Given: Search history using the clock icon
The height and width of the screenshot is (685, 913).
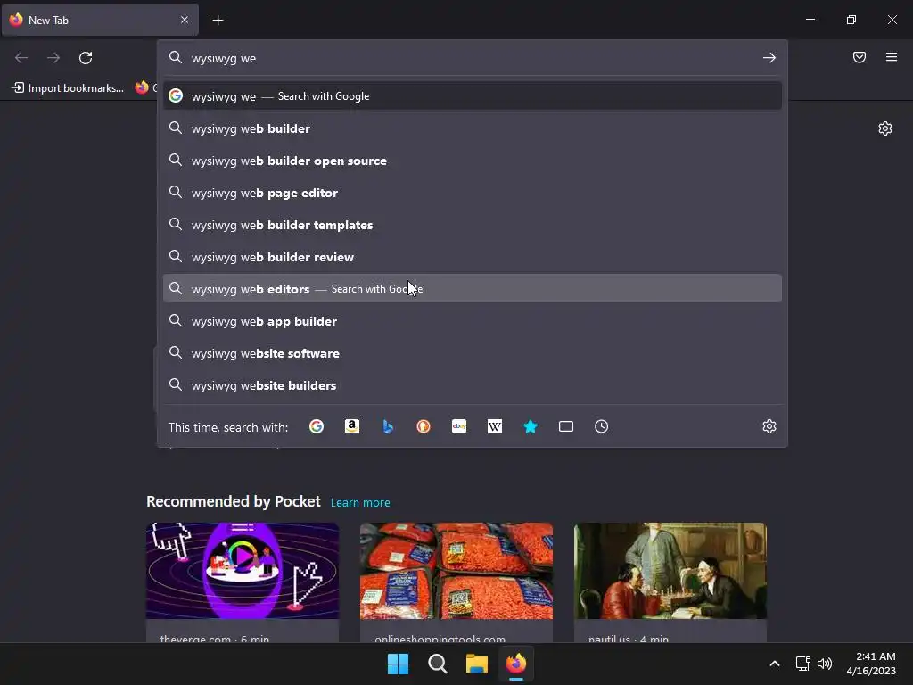Looking at the screenshot, I should click(602, 426).
